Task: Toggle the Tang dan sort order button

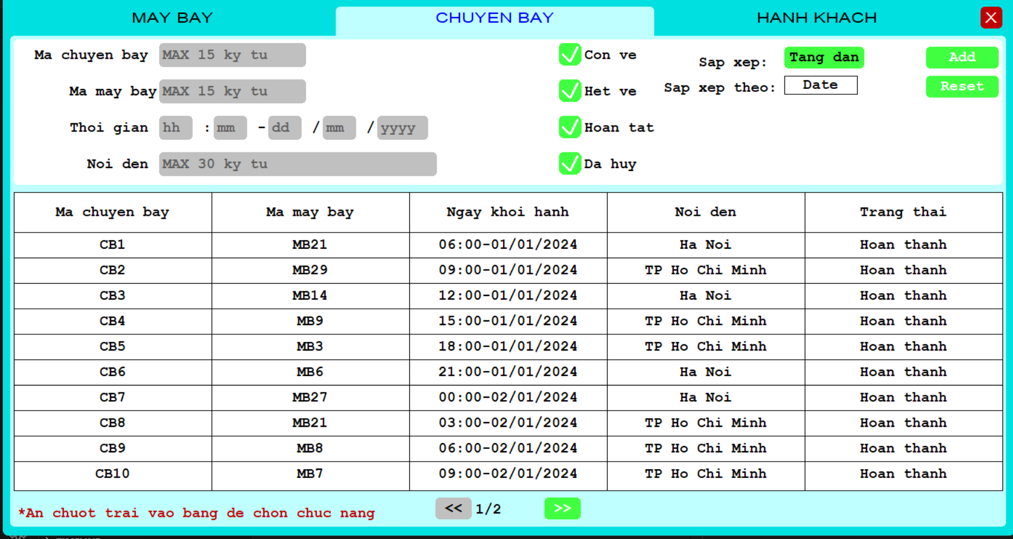Action: pyautogui.click(x=824, y=58)
